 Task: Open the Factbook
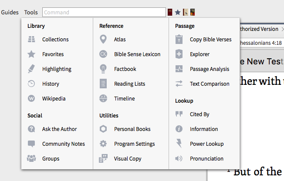tap(125, 69)
